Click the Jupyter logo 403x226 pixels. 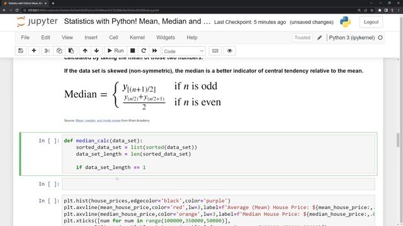pos(37,21)
